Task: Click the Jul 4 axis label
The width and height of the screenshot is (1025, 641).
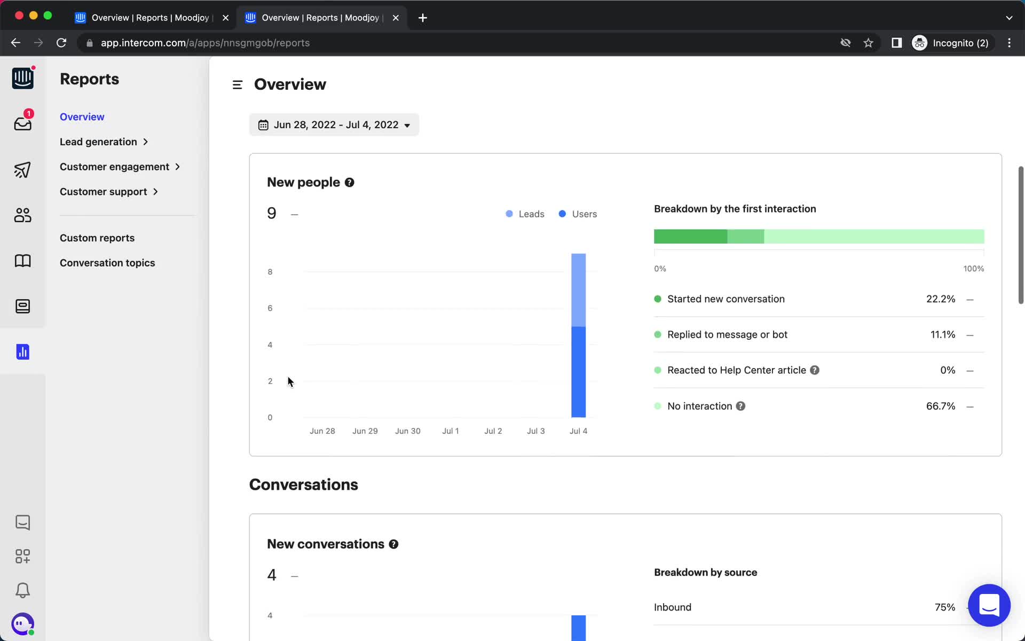Action: coord(578,431)
